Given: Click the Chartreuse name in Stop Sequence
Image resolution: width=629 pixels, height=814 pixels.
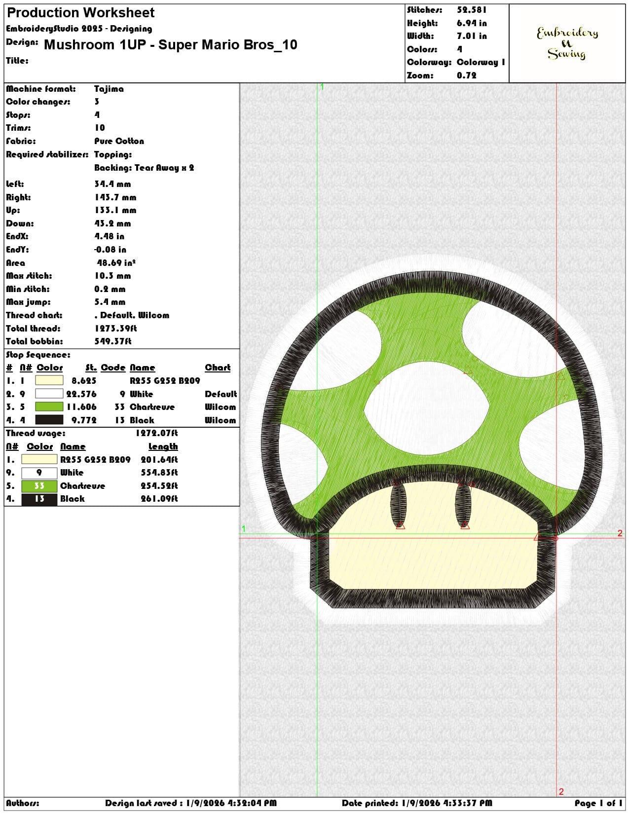Looking at the screenshot, I should (x=152, y=407).
